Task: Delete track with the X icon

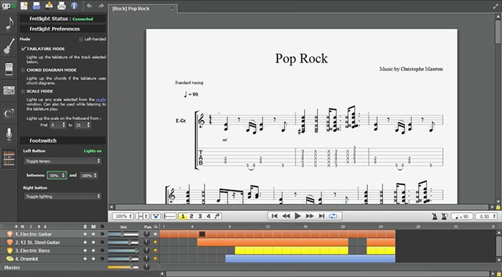Action: point(22,226)
